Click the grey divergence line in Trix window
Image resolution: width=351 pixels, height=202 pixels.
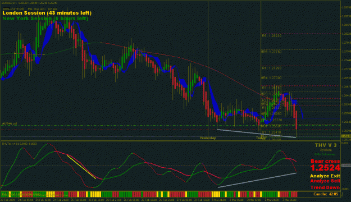257,180
